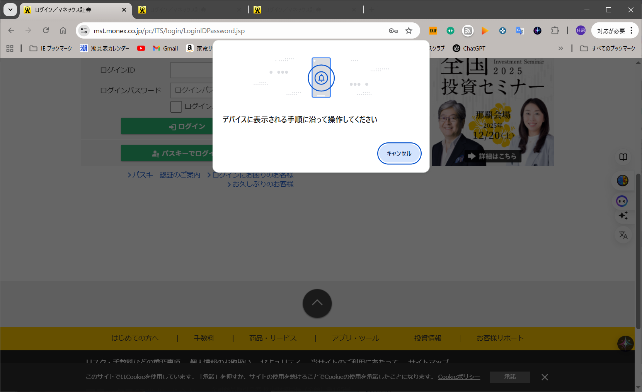The width and height of the screenshot is (642, 392).
Task: Open Chrome's three-dot menu
Action: tap(632, 30)
